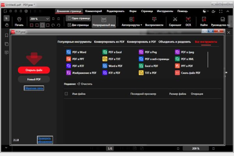This screenshot has width=234, height=156.
Task: Switch to Две страницы view
Action: (x=78, y=25)
